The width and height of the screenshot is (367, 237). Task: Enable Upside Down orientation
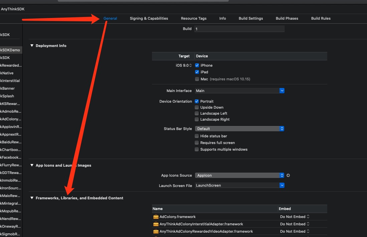197,107
